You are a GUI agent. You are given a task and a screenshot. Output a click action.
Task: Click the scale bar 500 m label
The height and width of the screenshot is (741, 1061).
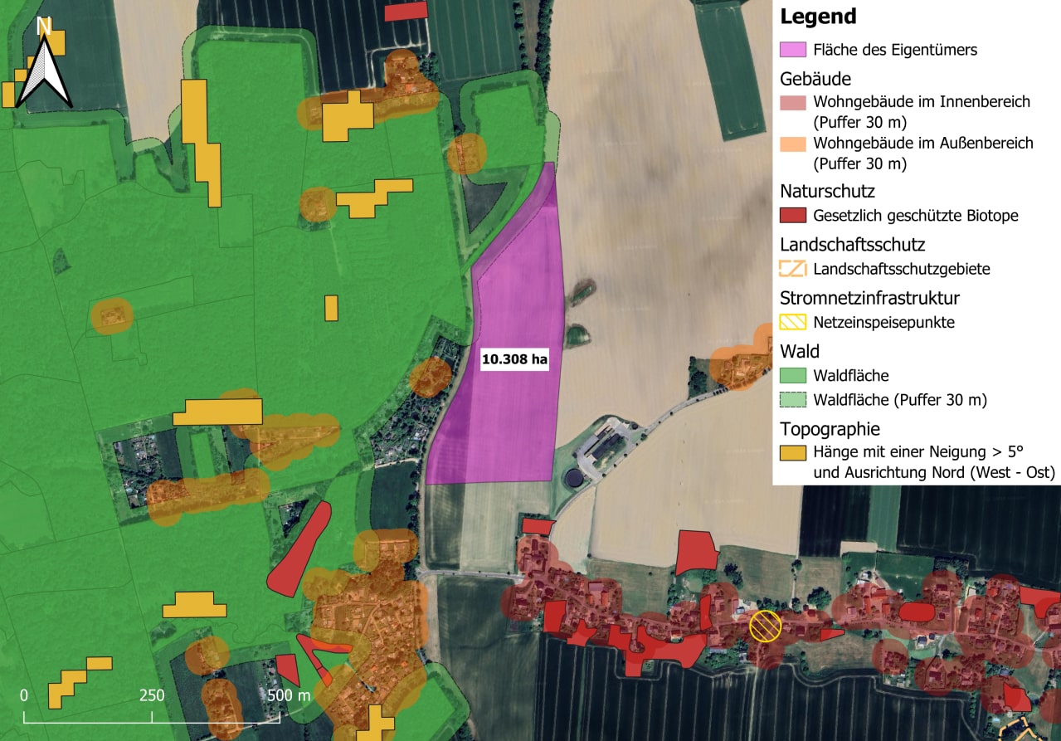290,695
